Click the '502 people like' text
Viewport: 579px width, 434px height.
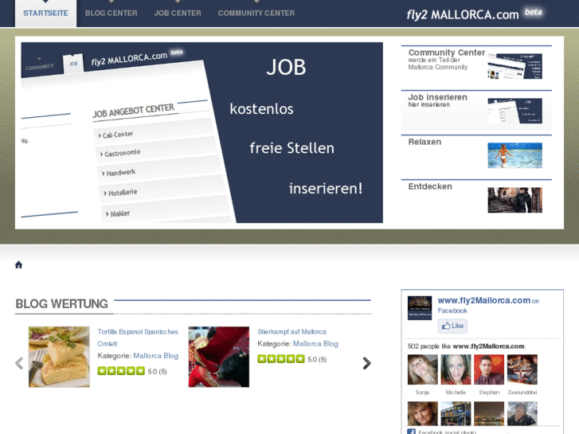(467, 346)
